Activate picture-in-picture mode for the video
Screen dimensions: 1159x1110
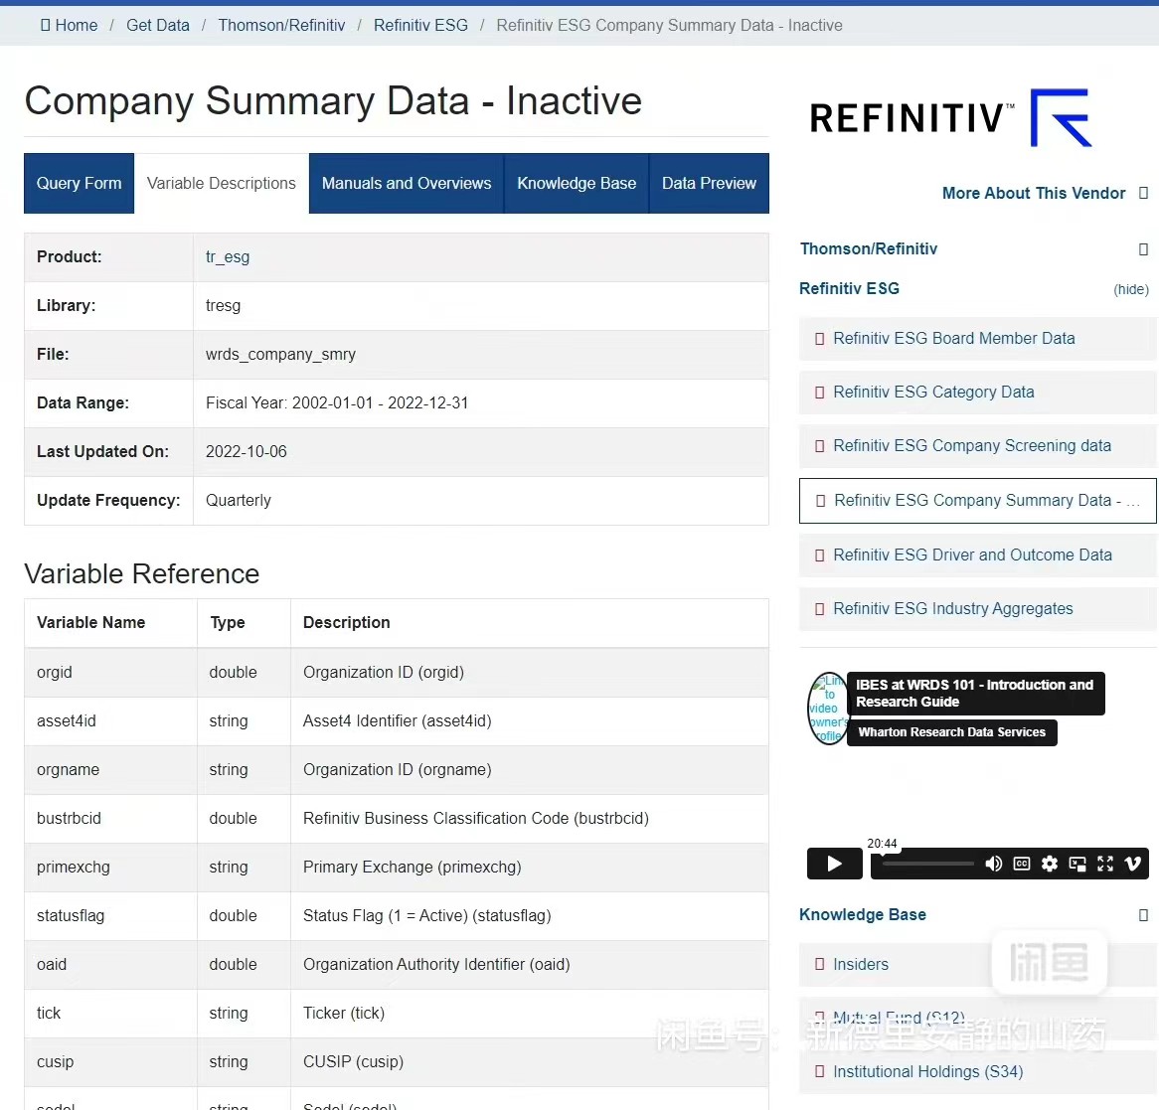(1076, 864)
